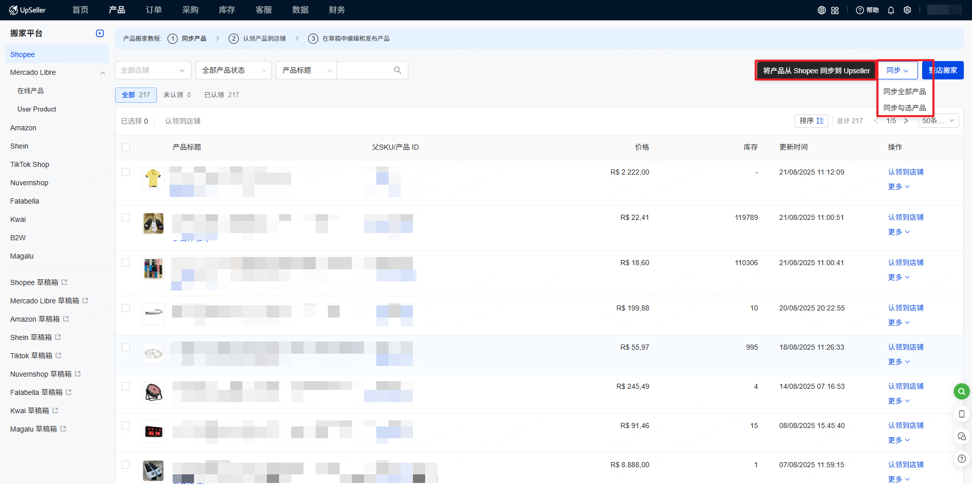Click 认领到店铺 for the R$ 18,60 row
Viewport: 972px width, 484px height.
pyautogui.click(x=906, y=263)
